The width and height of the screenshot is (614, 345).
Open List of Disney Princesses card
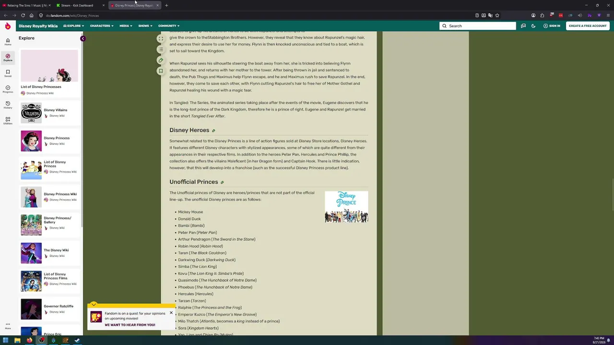click(49, 72)
